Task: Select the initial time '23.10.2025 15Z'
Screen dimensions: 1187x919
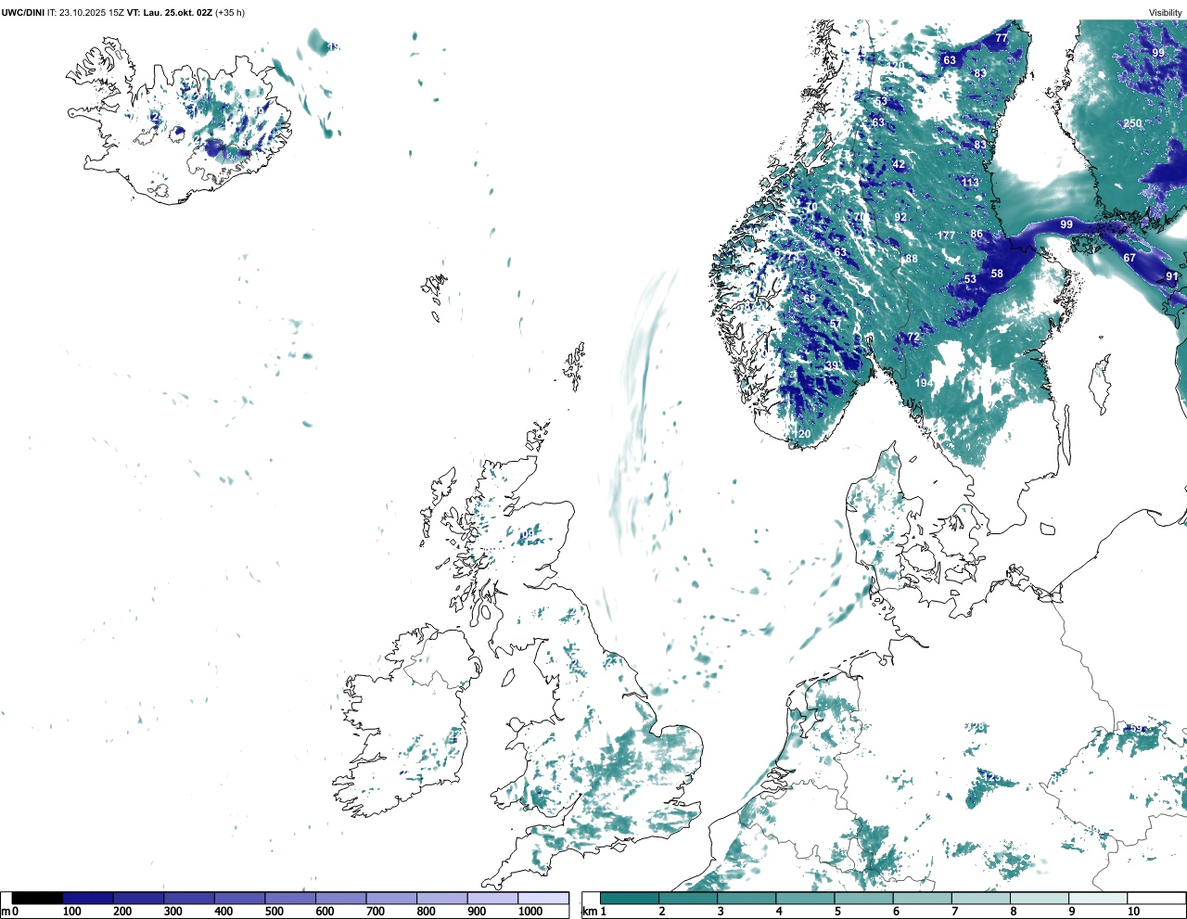Action: (x=92, y=12)
